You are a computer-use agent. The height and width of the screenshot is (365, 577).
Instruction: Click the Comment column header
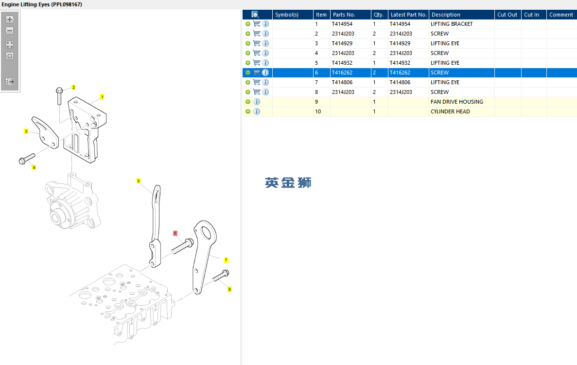click(561, 15)
